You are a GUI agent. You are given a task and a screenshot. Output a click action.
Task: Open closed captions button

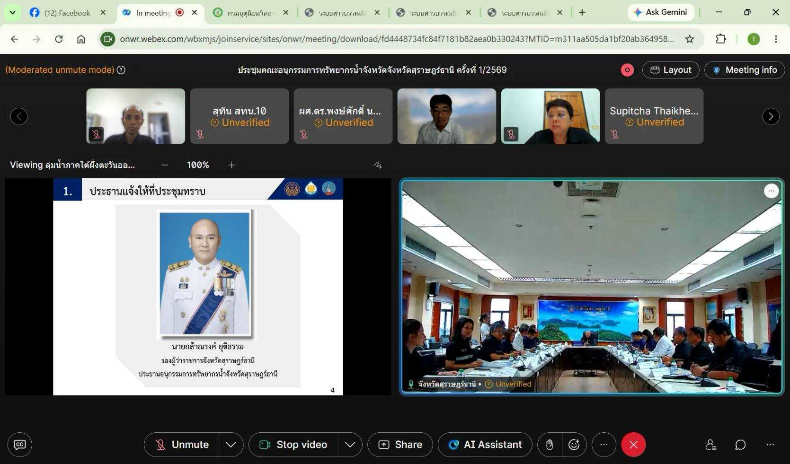pos(19,445)
